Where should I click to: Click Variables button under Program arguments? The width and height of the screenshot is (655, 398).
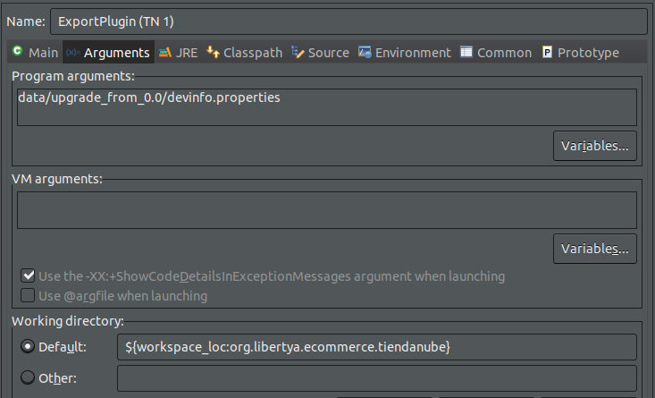pyautogui.click(x=595, y=146)
